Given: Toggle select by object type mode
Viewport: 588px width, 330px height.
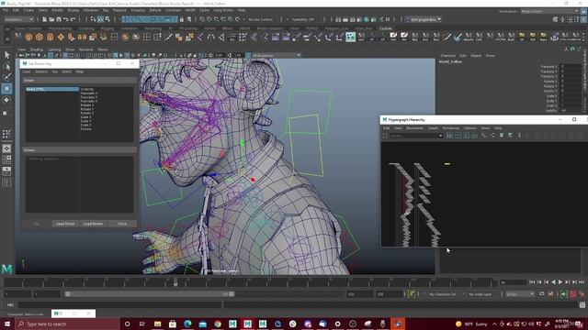Looking at the screenshot, I should (100, 19).
